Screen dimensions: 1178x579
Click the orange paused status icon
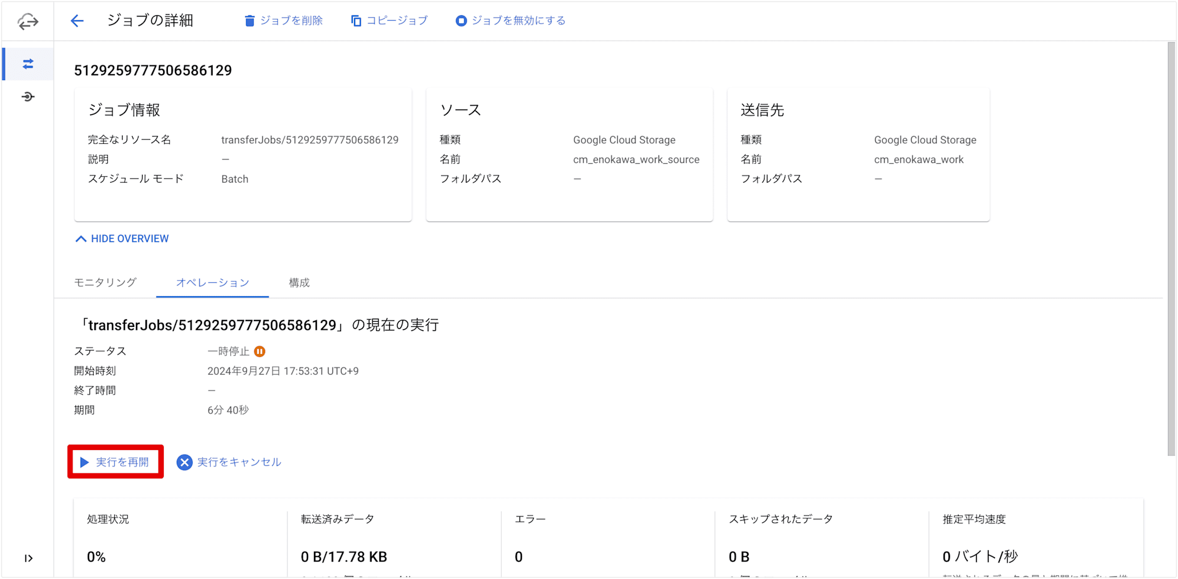[x=260, y=352]
